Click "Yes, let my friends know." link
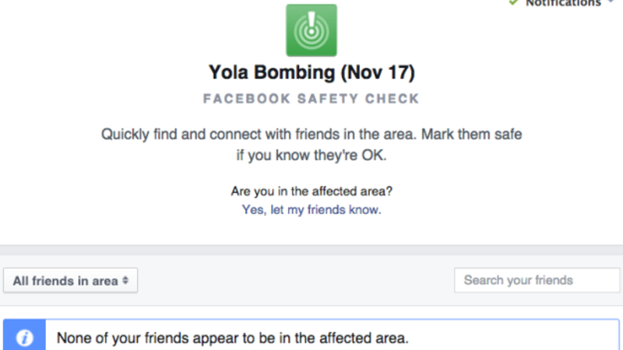Image resolution: width=623 pixels, height=350 pixels. click(311, 209)
